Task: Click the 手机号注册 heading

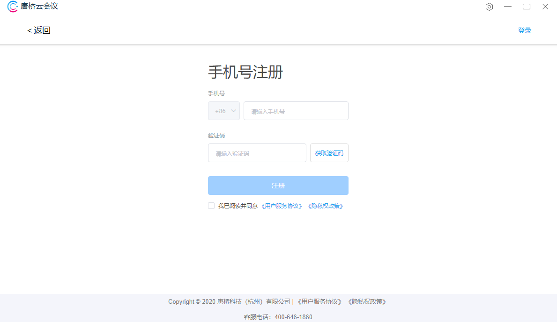Action: point(245,72)
